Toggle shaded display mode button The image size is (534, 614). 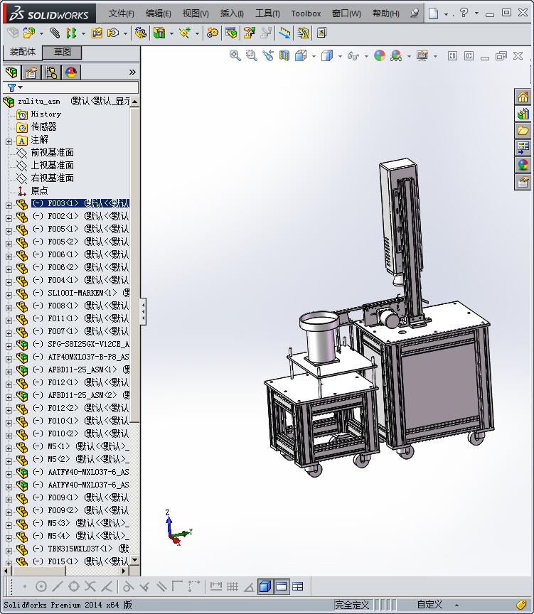[x=265, y=586]
